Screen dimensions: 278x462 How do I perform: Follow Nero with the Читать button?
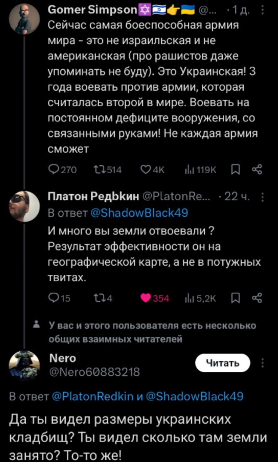222,363
